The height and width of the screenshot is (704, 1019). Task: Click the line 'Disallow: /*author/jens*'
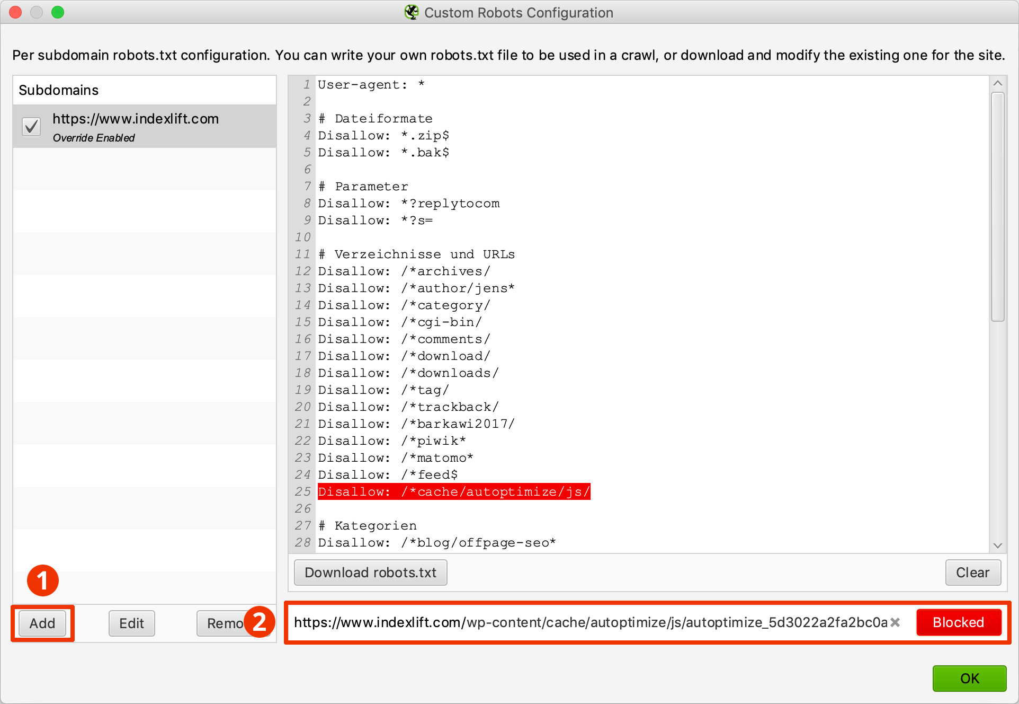click(x=417, y=288)
